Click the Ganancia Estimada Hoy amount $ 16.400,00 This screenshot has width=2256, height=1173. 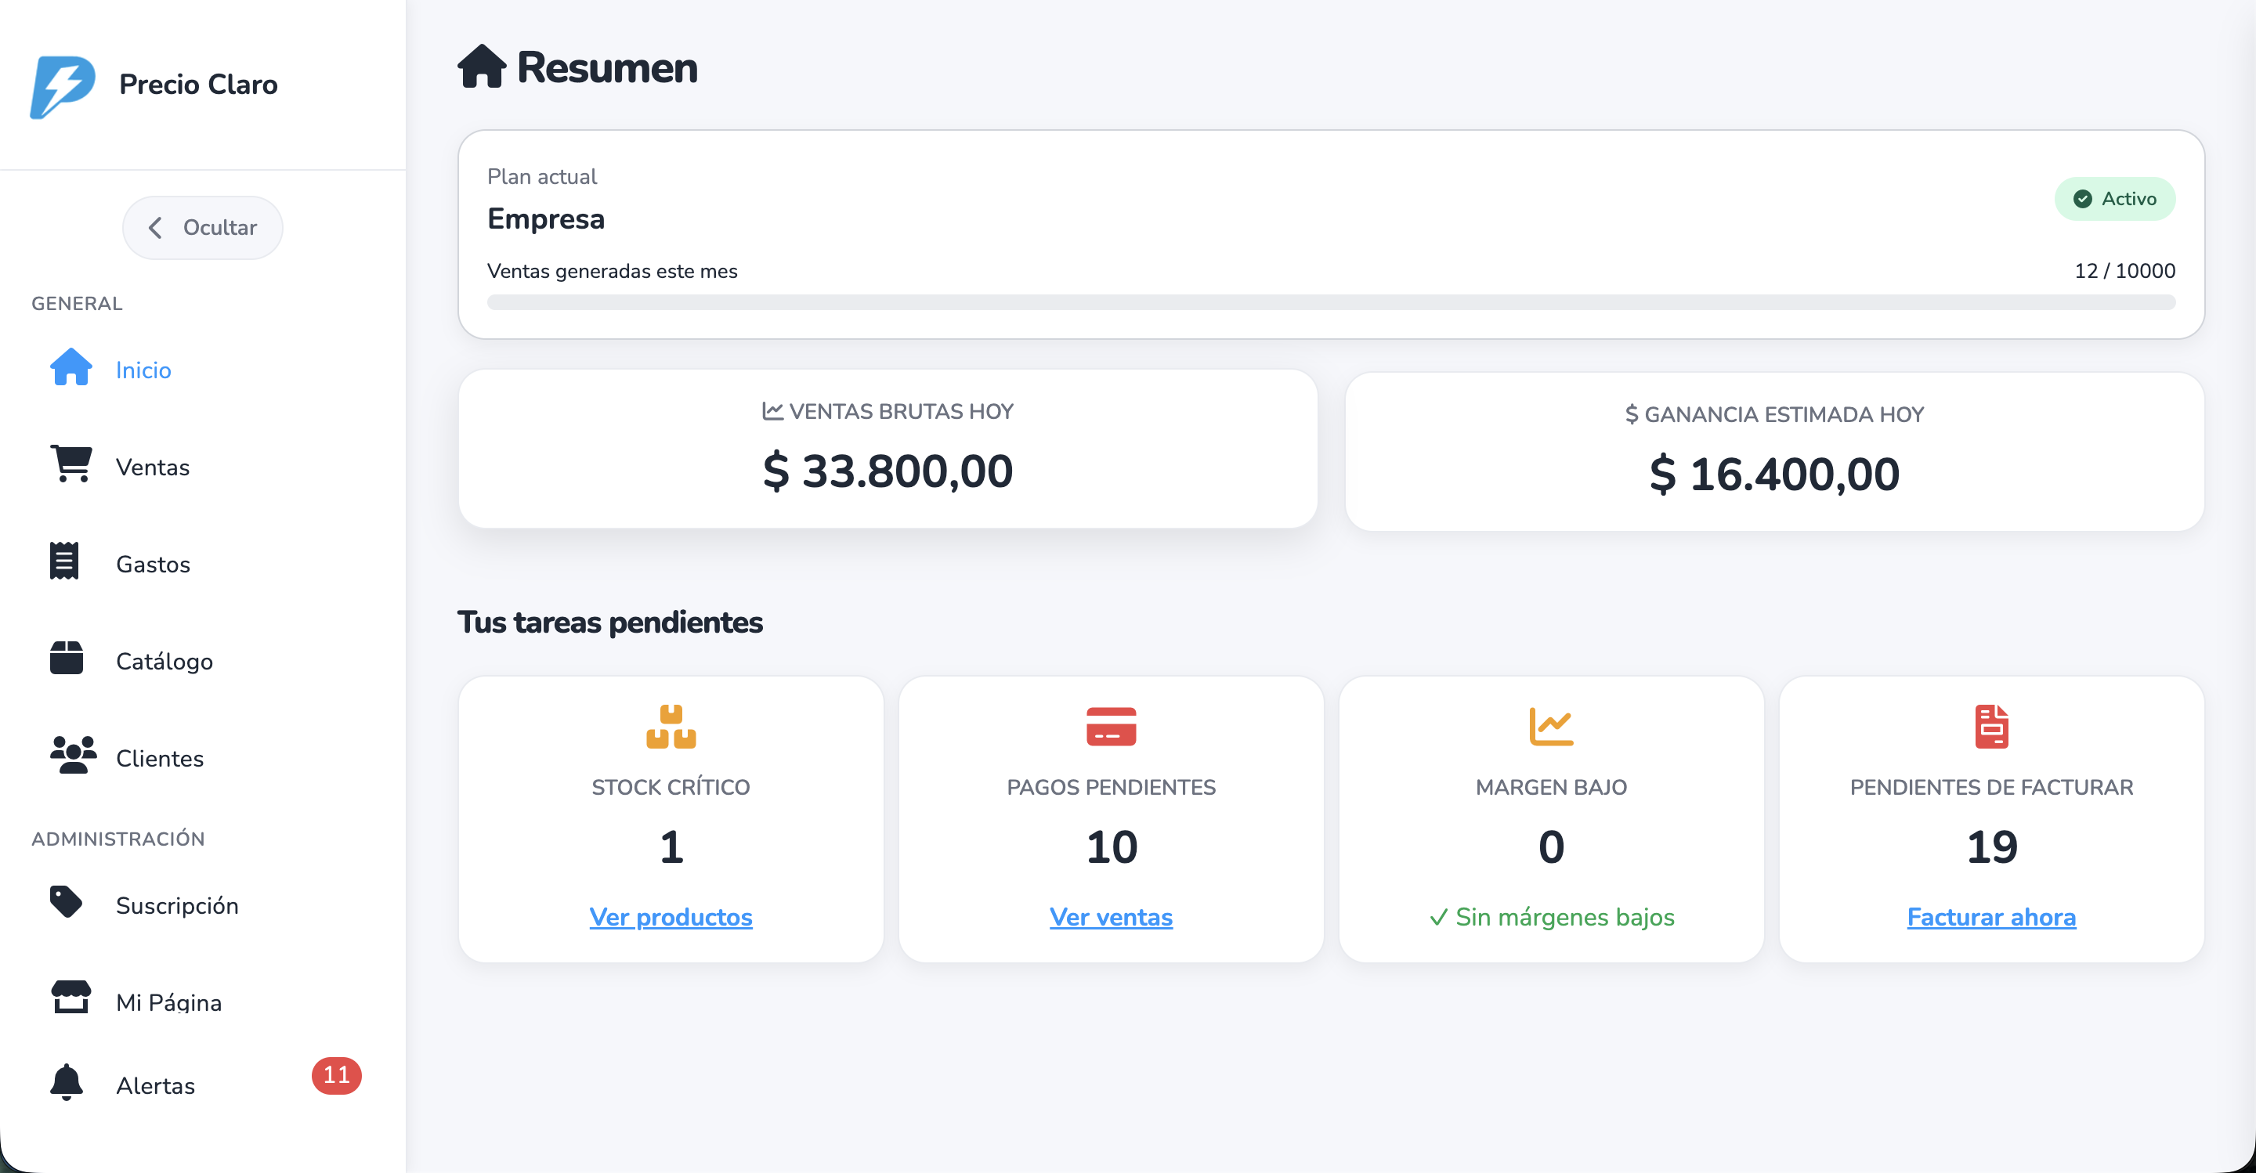[1774, 474]
